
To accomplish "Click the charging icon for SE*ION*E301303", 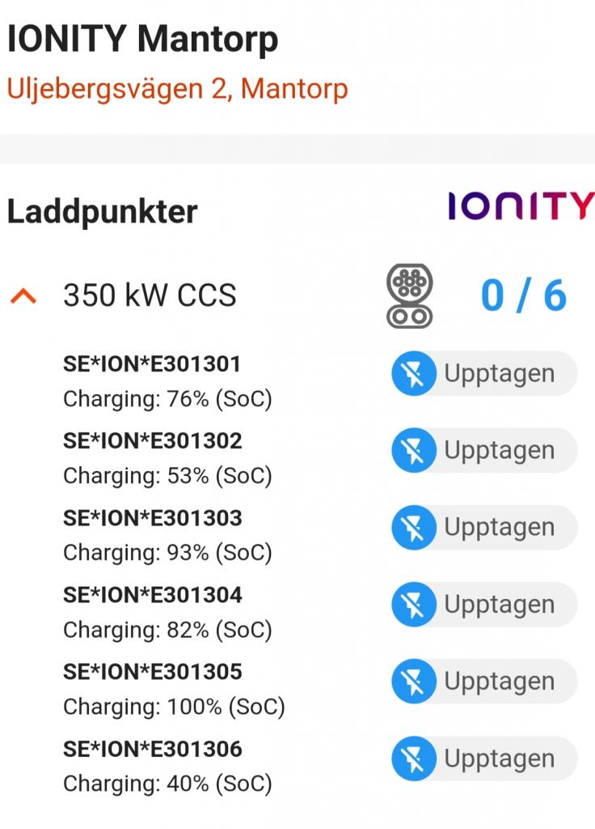I will pos(413,528).
